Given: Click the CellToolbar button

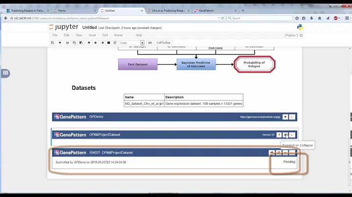Looking at the screenshot, I should coord(163,43).
